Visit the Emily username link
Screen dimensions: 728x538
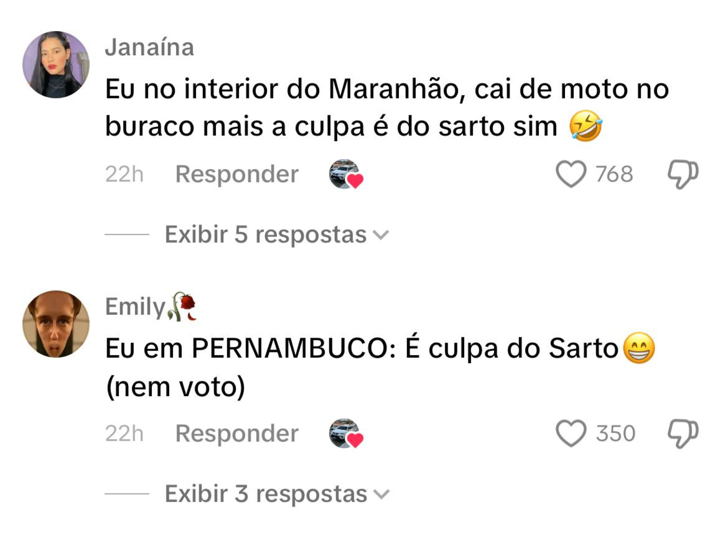pos(135,306)
